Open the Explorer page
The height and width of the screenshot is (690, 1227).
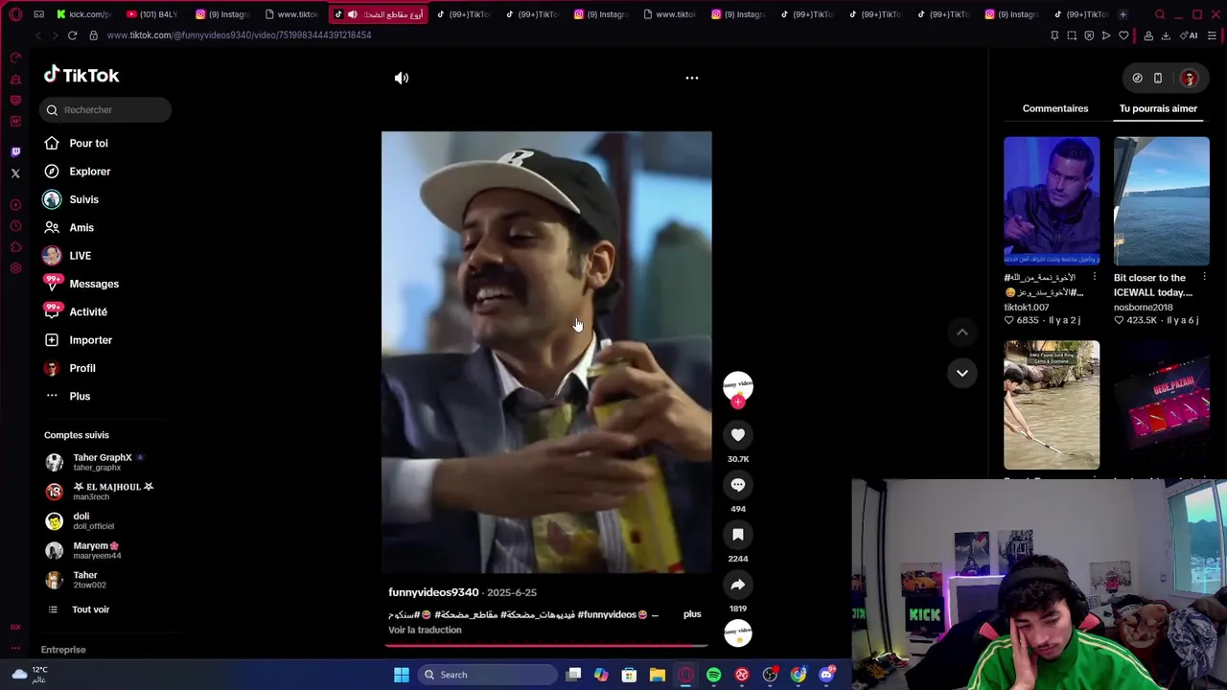pyautogui.click(x=89, y=172)
